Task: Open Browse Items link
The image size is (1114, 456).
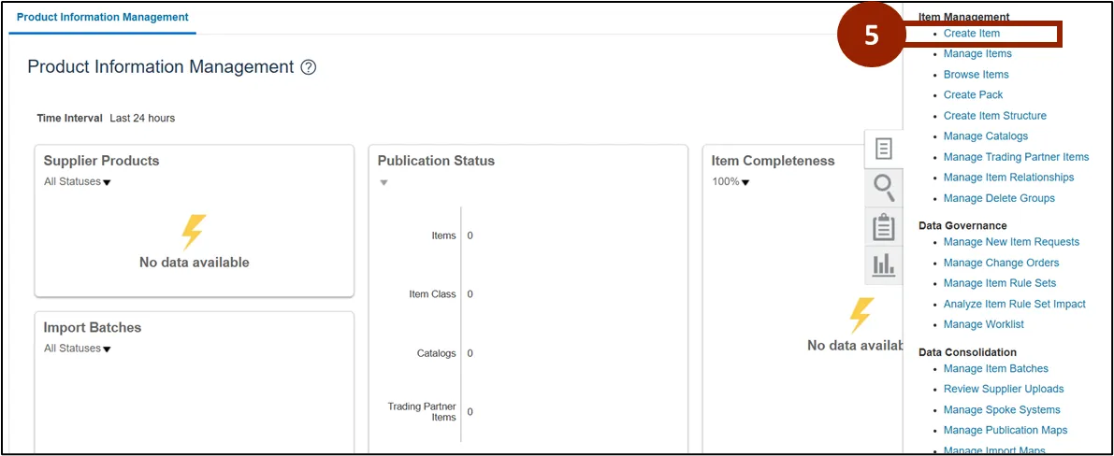Action: pyautogui.click(x=976, y=75)
